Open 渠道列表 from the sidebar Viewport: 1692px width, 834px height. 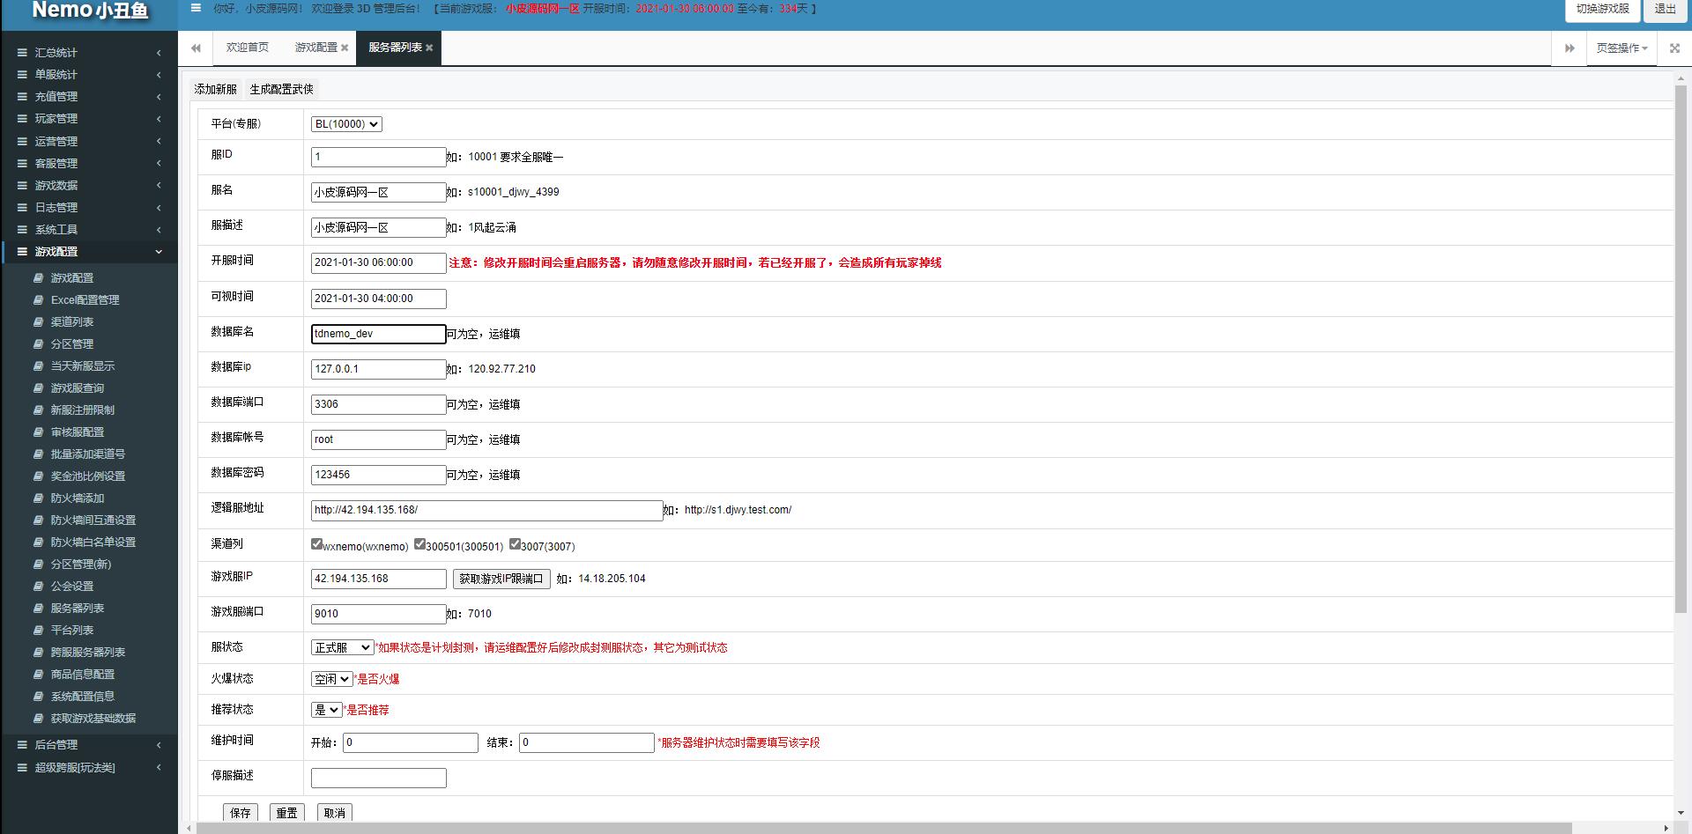pos(72,322)
